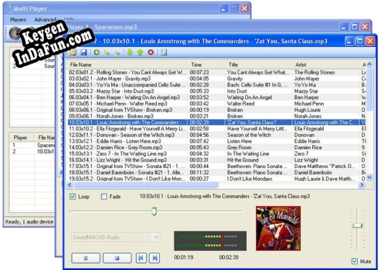Skip to the previous track
The image size is (379, 270).
tap(141, 258)
